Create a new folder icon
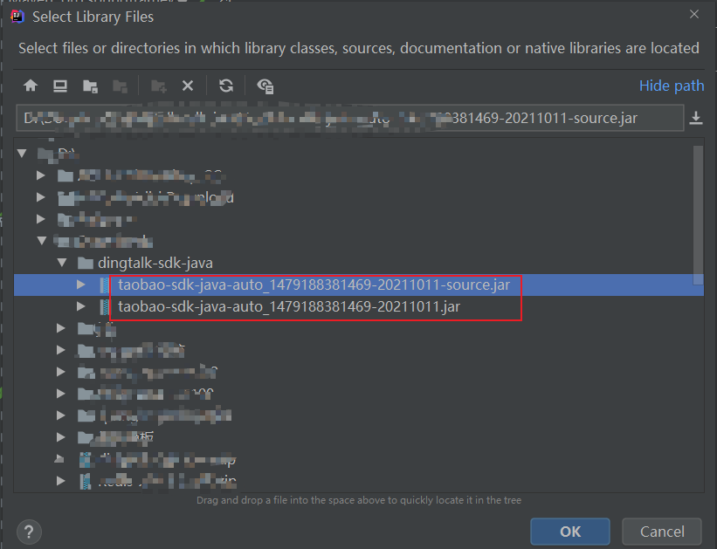This screenshot has width=717, height=549. pyautogui.click(x=159, y=86)
